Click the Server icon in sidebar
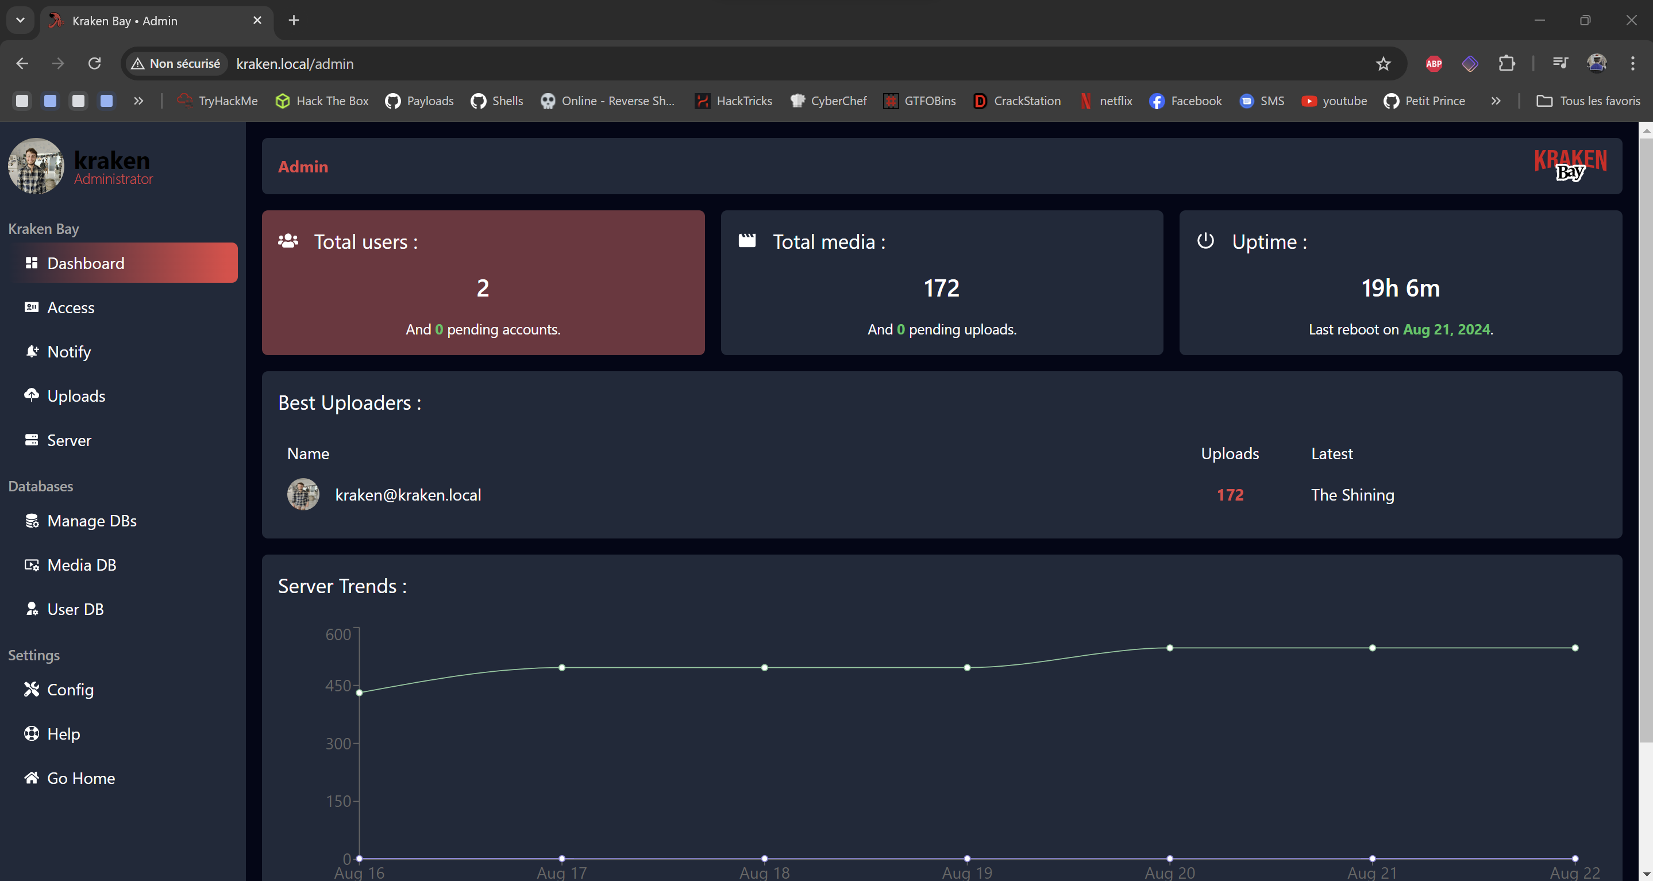Image resolution: width=1653 pixels, height=881 pixels. [31, 440]
